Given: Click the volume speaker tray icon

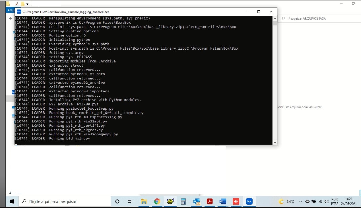Looking at the screenshot, I should tap(326, 201).
